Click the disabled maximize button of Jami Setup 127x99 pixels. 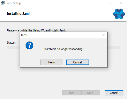109,3
